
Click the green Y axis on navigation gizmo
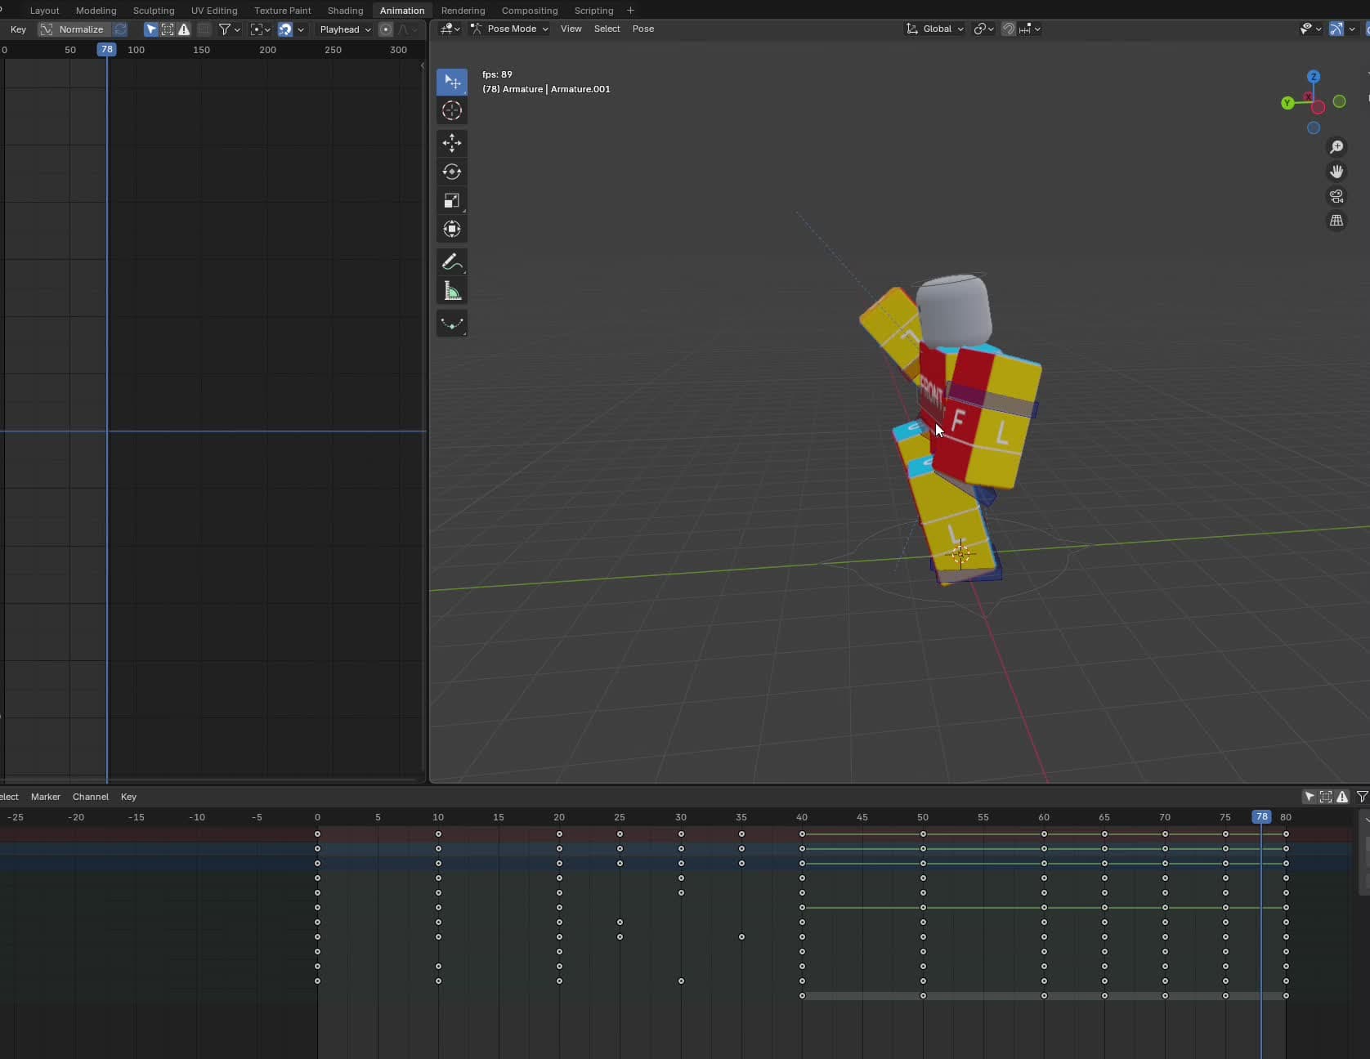(1287, 103)
